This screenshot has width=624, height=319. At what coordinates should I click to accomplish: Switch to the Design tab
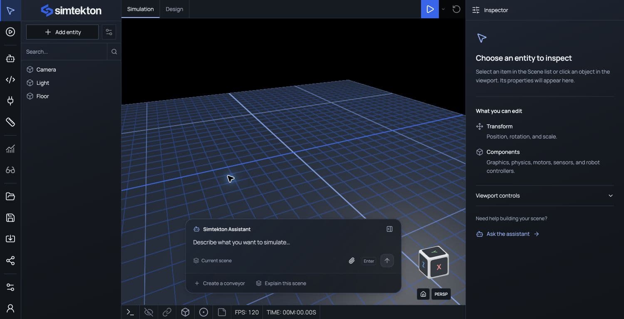174,9
